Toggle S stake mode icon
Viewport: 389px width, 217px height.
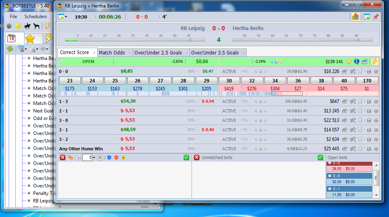(x=78, y=157)
